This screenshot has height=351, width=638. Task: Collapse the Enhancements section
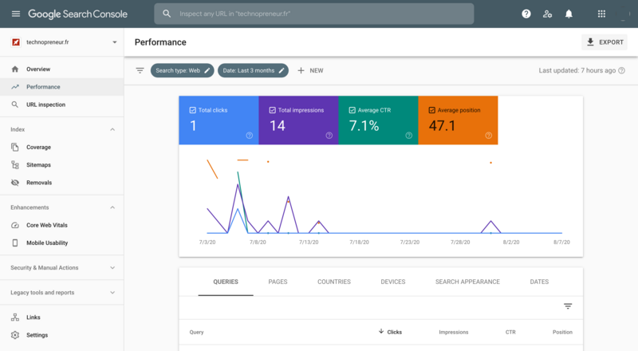tap(112, 207)
